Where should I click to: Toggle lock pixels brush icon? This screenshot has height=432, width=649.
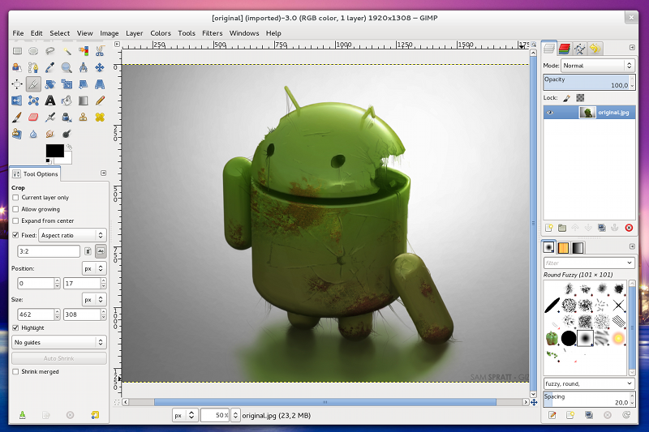[566, 98]
